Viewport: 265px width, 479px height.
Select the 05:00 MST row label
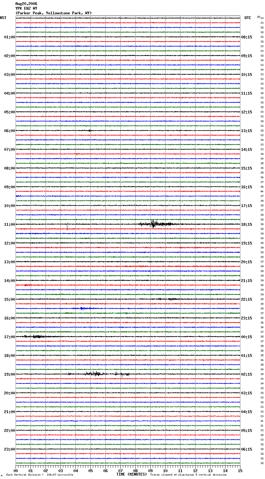tap(10, 112)
